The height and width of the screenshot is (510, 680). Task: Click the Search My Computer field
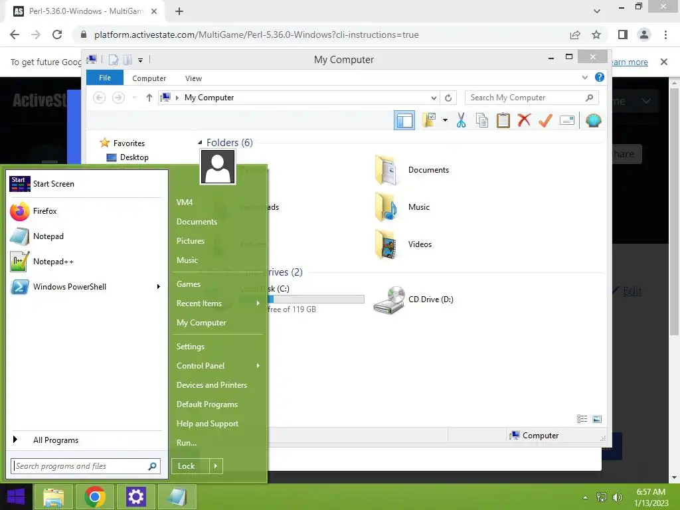531,98
